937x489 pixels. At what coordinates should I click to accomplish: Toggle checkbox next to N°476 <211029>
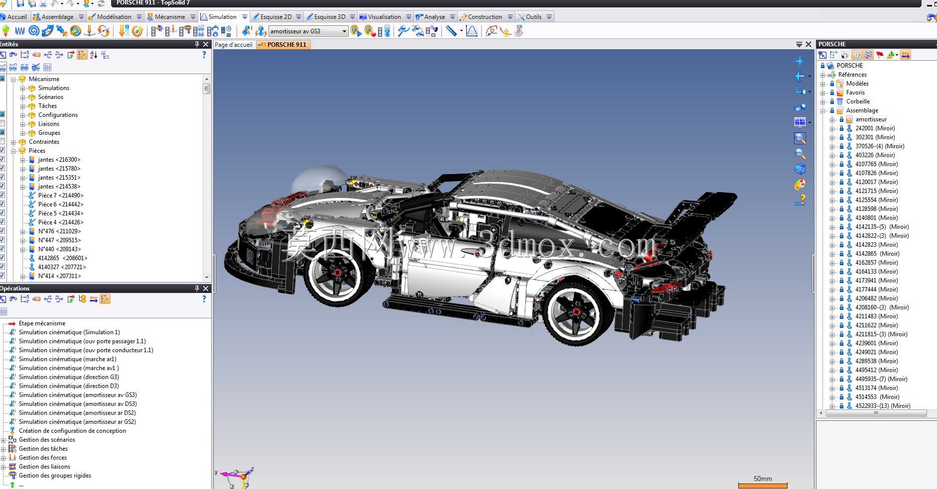pyautogui.click(x=2, y=231)
